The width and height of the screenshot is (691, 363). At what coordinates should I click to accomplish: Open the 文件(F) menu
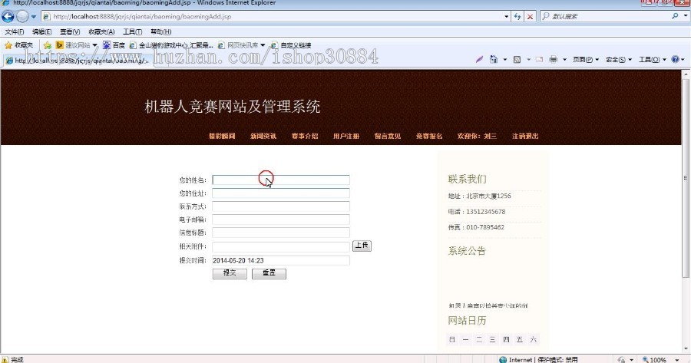point(15,31)
